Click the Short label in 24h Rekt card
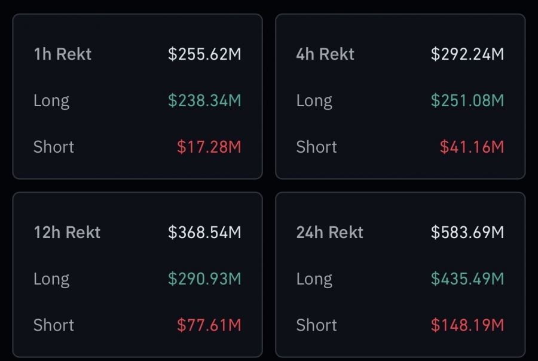This screenshot has height=361, width=538. (x=317, y=325)
